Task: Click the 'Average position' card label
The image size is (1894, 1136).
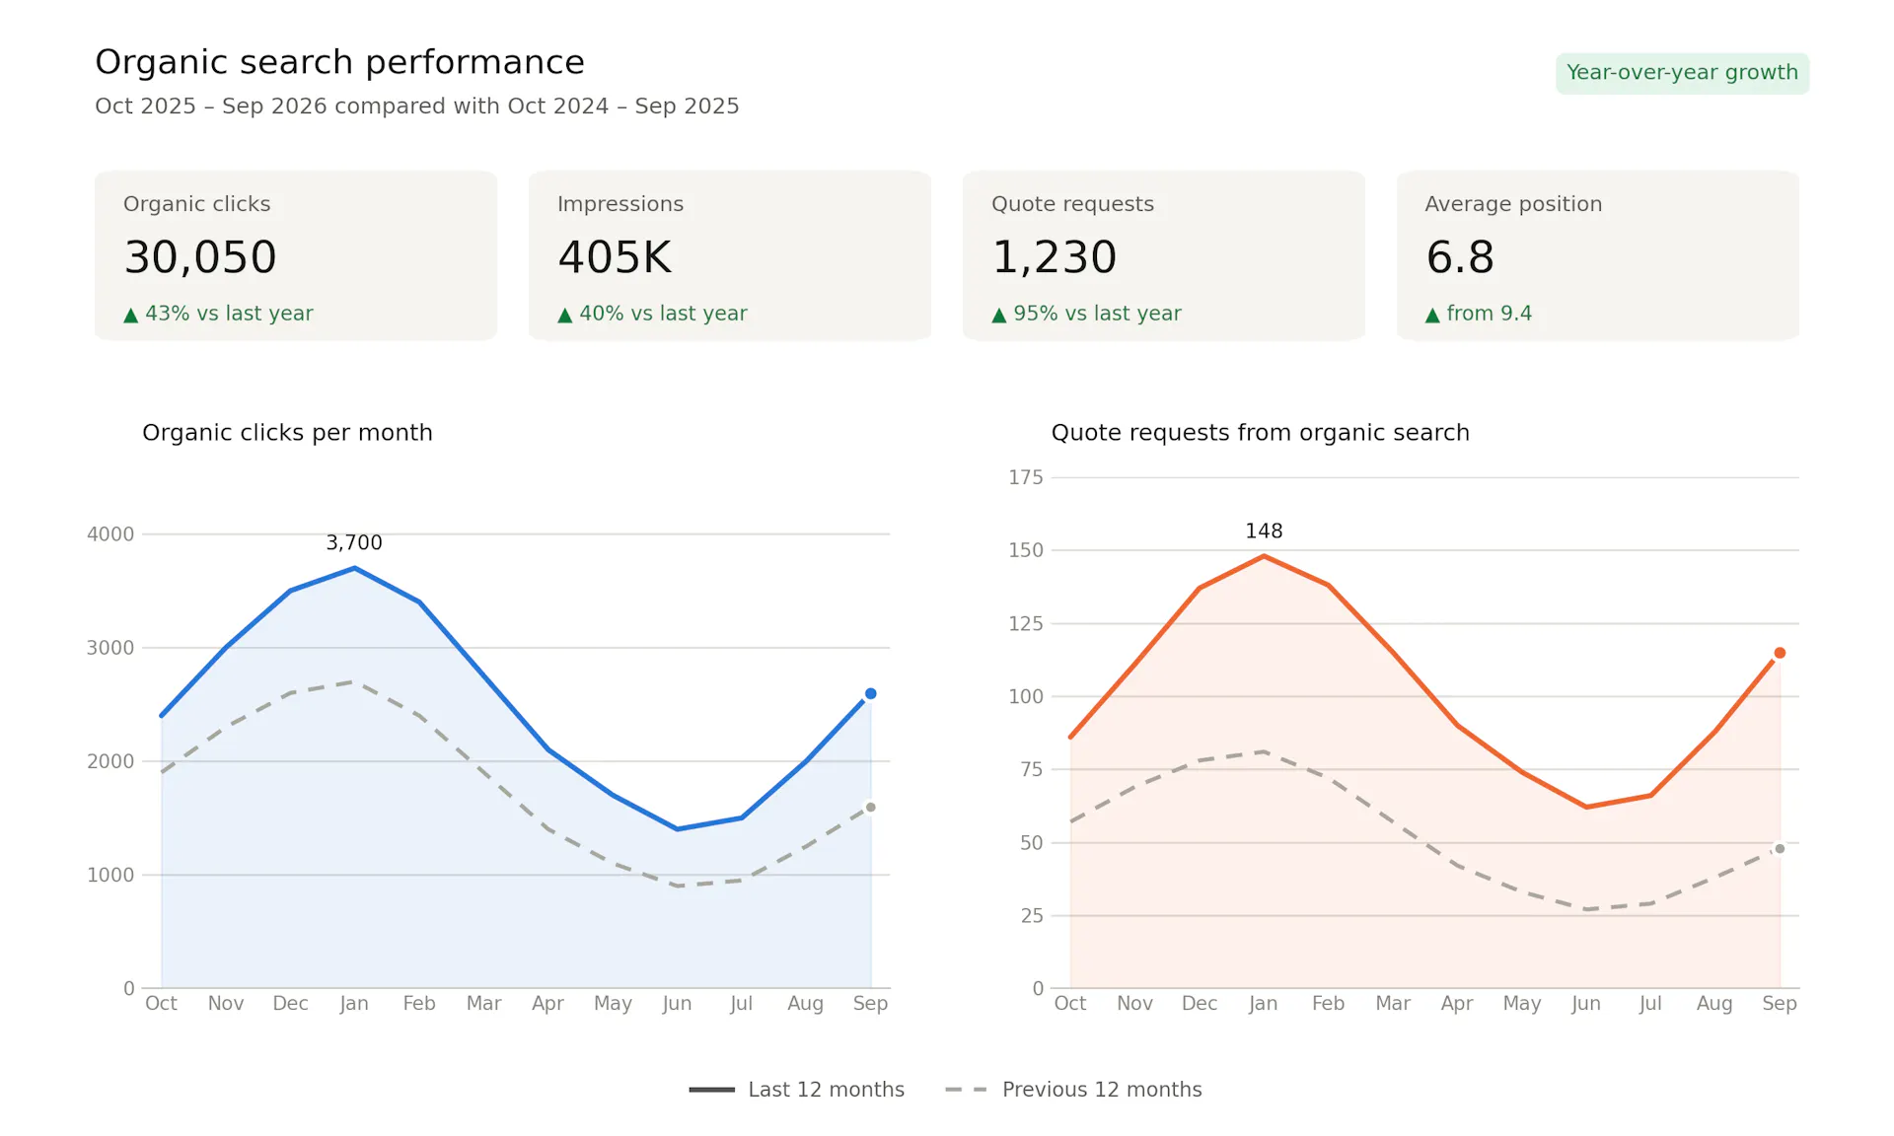Action: [1513, 204]
